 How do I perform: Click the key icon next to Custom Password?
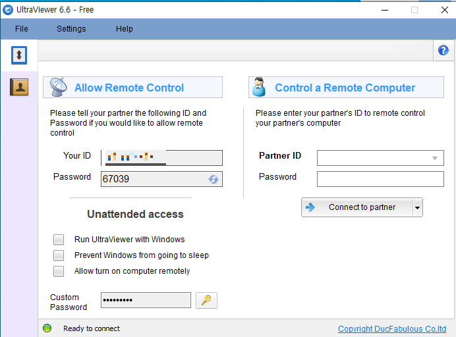[x=206, y=300]
